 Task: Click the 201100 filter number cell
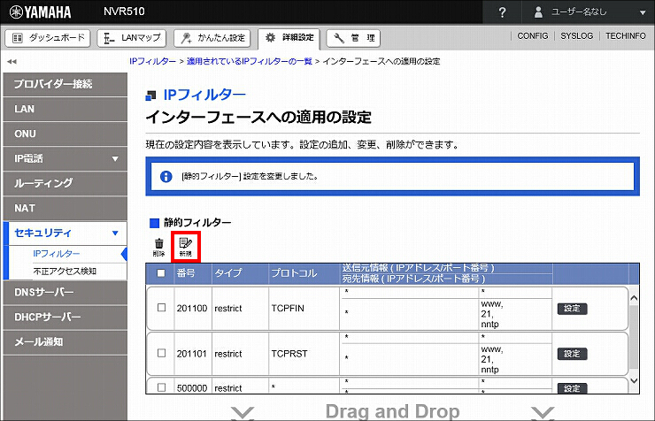point(192,309)
